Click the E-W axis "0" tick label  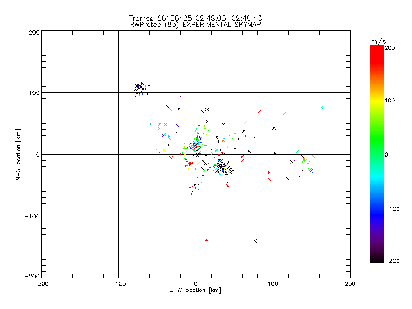click(196, 284)
